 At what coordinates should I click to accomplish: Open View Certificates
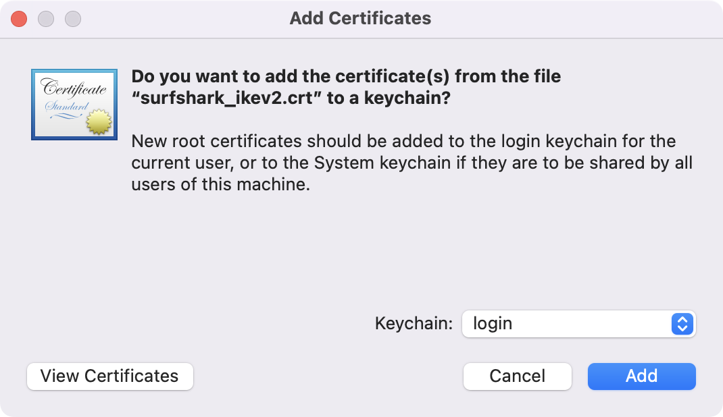click(x=109, y=376)
